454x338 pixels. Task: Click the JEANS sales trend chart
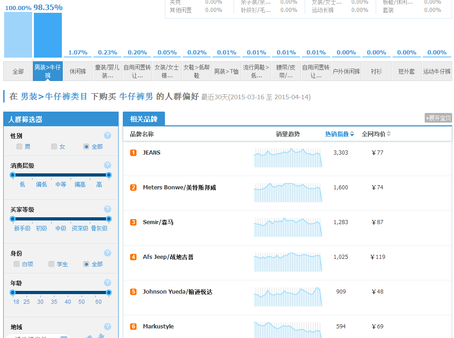pos(288,158)
